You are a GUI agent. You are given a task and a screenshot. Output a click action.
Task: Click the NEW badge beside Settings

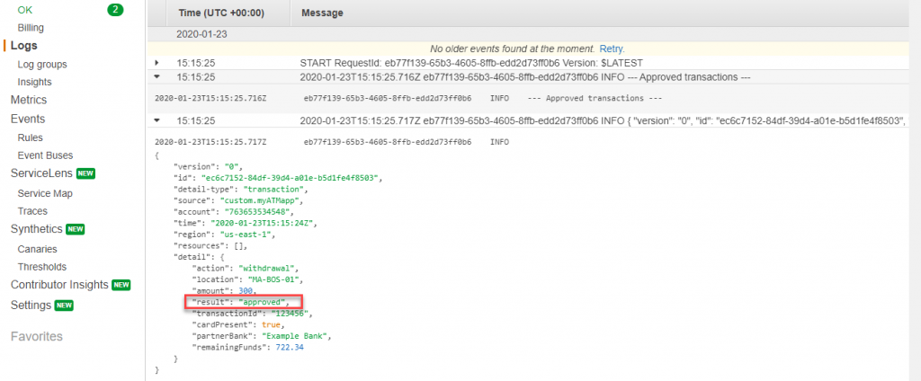pos(64,306)
